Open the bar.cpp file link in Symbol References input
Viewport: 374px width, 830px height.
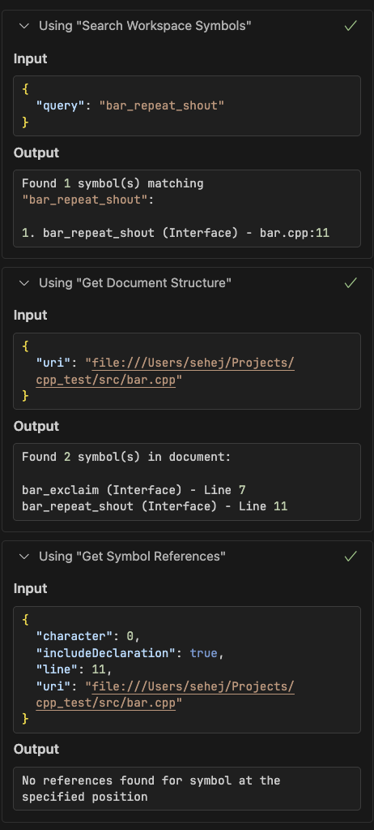(x=165, y=695)
